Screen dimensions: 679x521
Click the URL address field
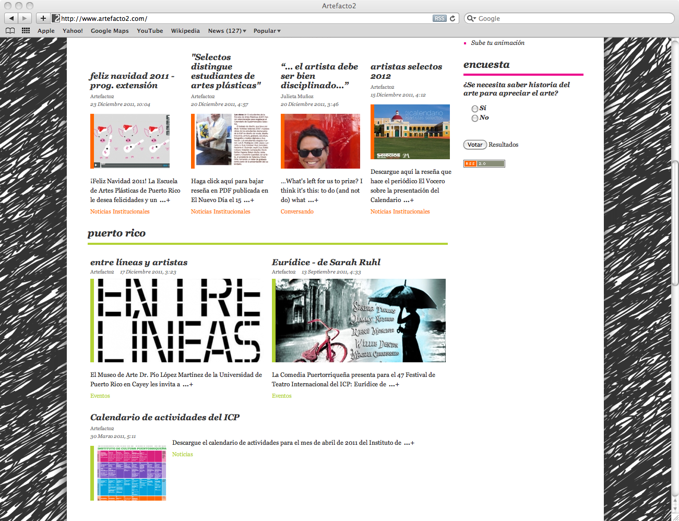click(245, 18)
